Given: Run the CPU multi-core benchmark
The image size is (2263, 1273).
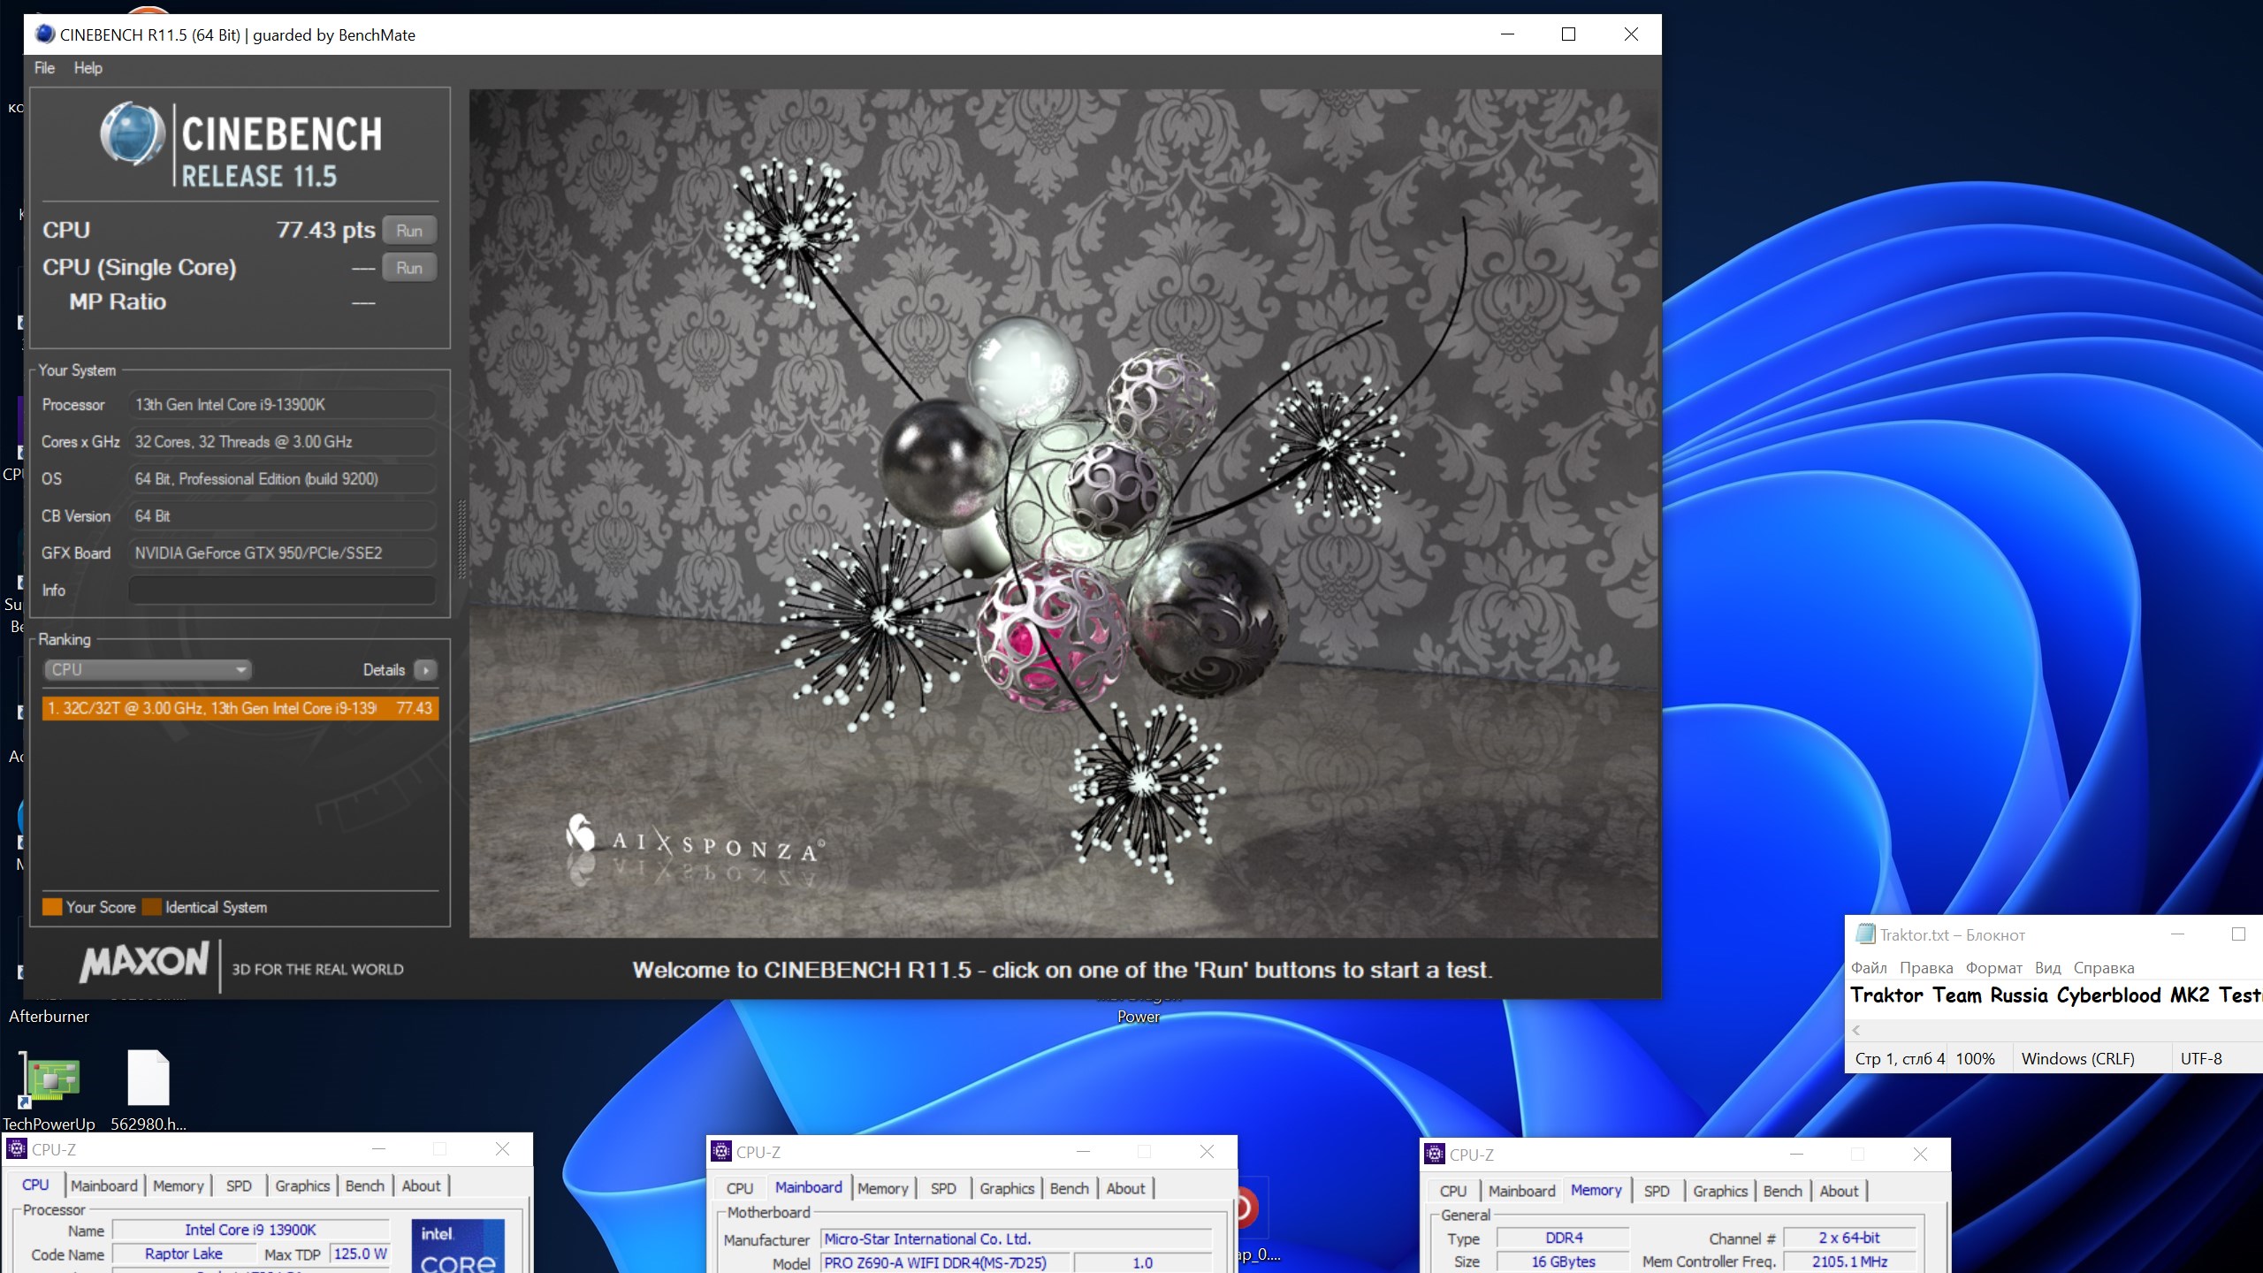Looking at the screenshot, I should coord(409,231).
